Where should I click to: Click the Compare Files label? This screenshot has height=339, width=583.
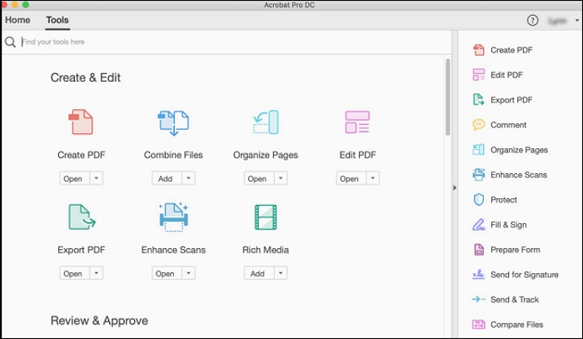point(516,325)
